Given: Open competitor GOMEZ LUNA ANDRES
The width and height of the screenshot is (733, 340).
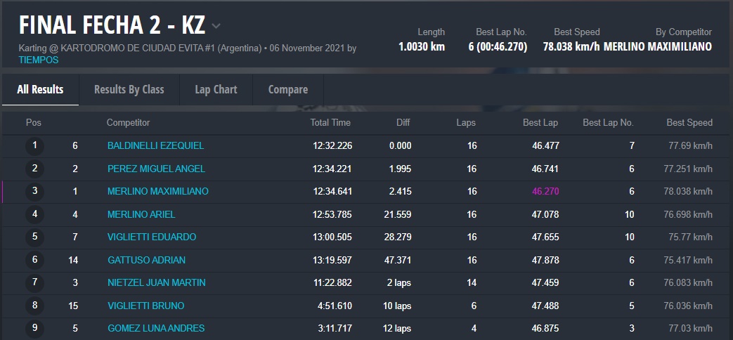Looking at the screenshot, I should click(x=156, y=328).
